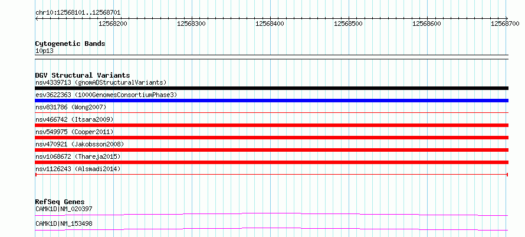This screenshot has height=237, width=525.
Task: Click the red nsv466742 variant bar
Action: click(x=271, y=125)
